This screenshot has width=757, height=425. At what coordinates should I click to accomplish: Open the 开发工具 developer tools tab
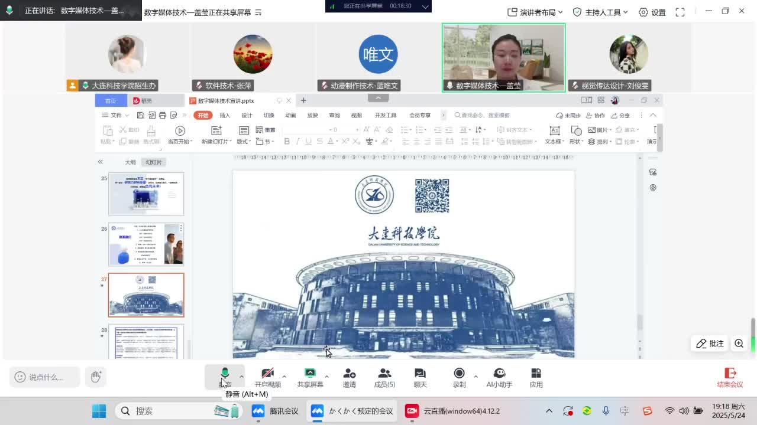386,115
